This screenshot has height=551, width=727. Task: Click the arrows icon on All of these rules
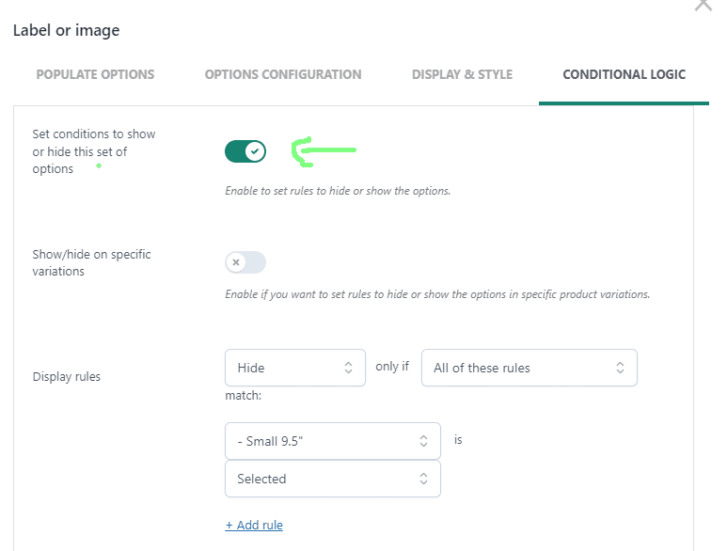coord(620,368)
